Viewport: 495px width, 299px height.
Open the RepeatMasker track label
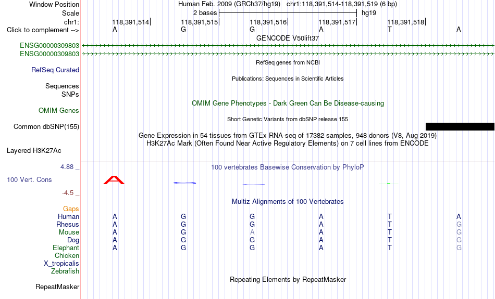point(57,287)
